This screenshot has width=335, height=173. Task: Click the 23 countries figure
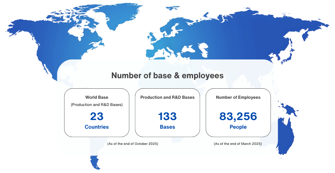97,116
